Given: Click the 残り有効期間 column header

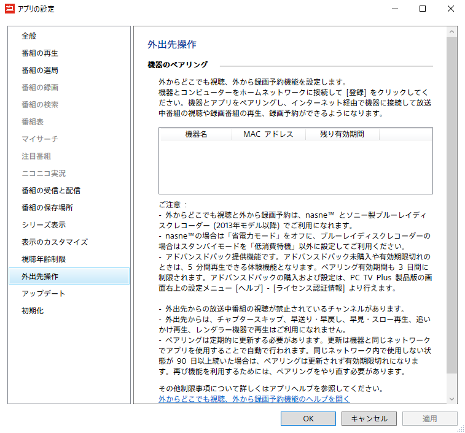Looking at the screenshot, I should tap(342, 134).
